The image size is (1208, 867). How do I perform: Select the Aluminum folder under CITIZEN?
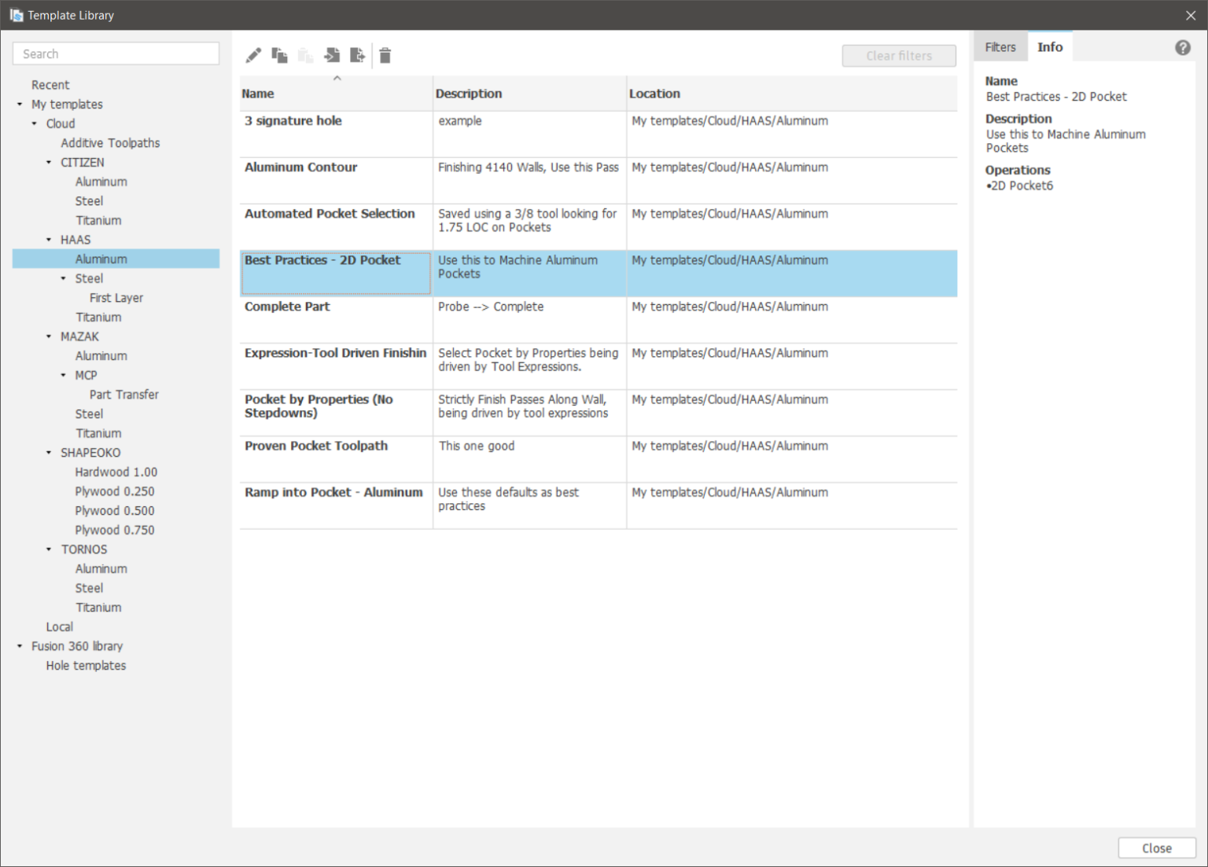(x=101, y=181)
